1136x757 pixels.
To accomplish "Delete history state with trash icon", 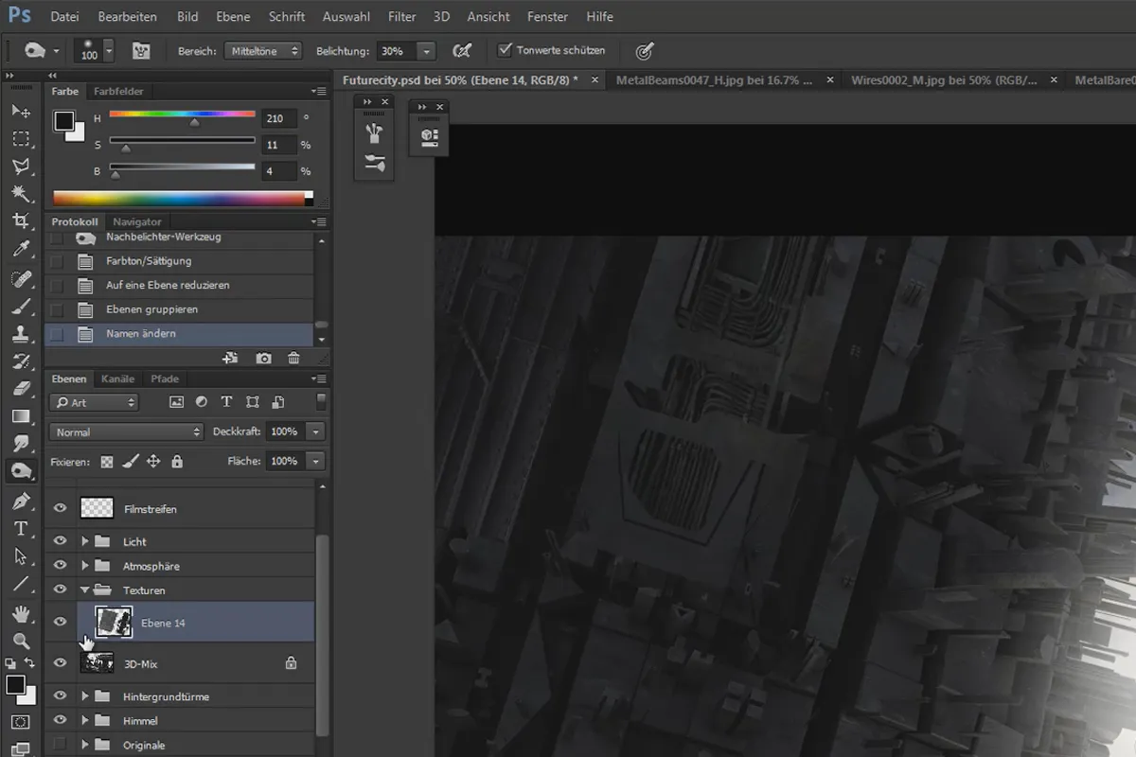I will coord(293,358).
